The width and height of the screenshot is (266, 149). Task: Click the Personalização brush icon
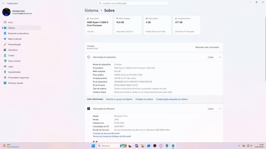coord(5,44)
